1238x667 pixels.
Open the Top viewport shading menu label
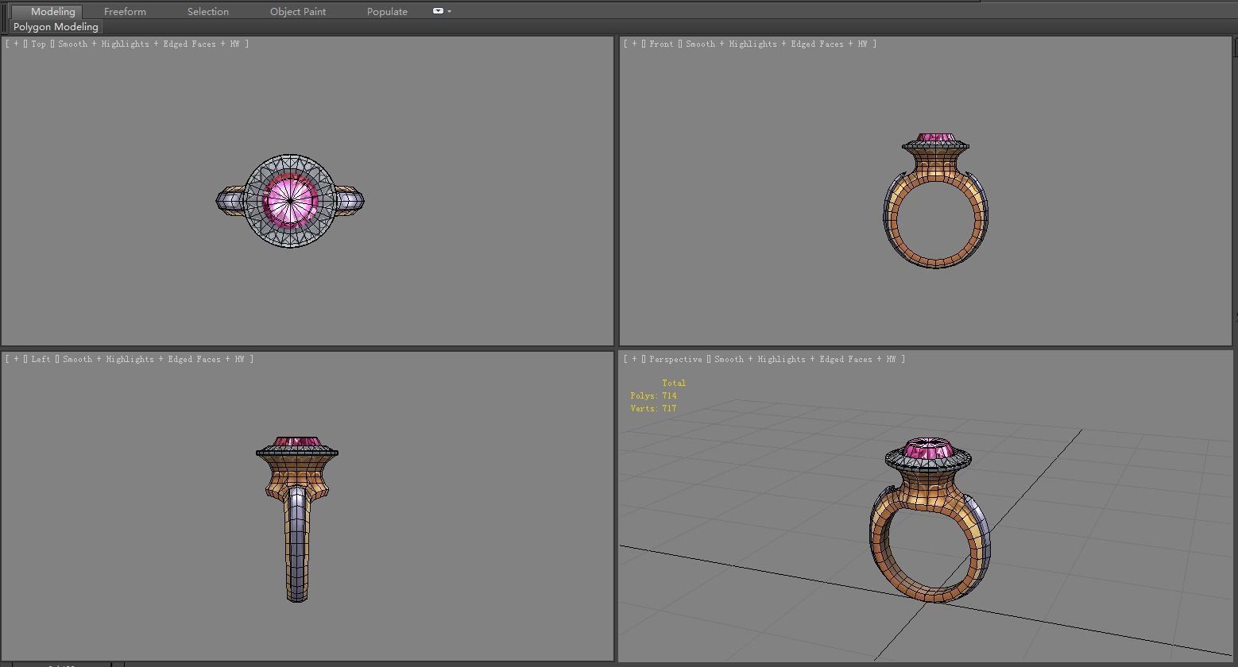point(149,44)
